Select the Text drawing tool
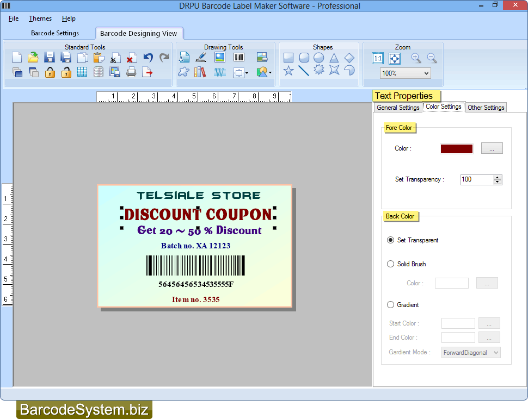Screen dimensions: 528x419 (x=184, y=58)
